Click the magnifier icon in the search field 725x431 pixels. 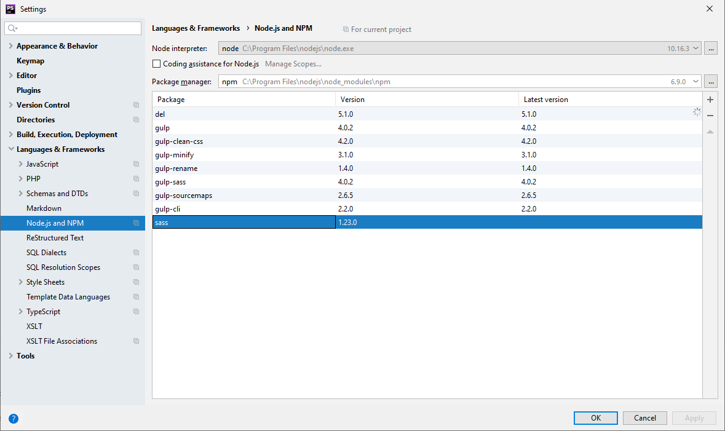11,28
